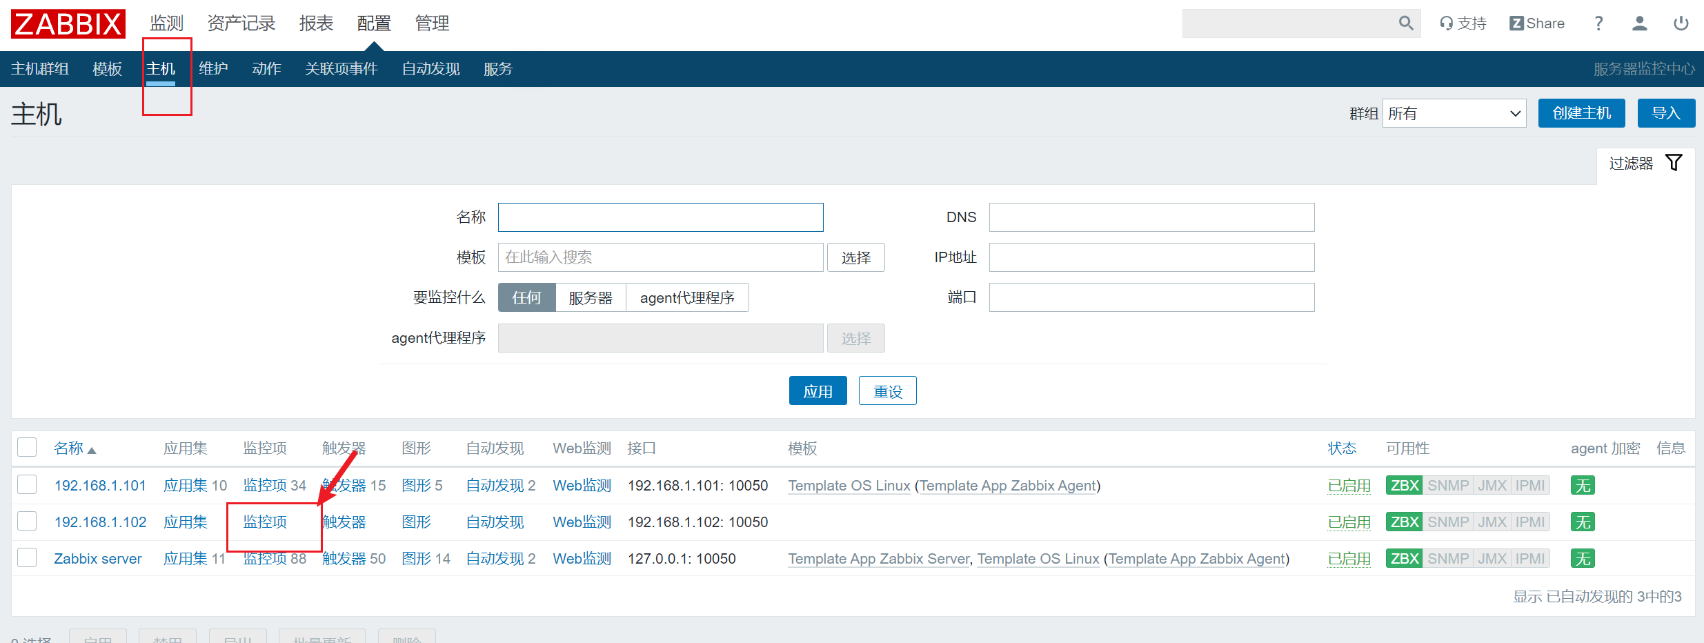The width and height of the screenshot is (1704, 643).
Task: Click the 导入 button
Action: pos(1666,113)
